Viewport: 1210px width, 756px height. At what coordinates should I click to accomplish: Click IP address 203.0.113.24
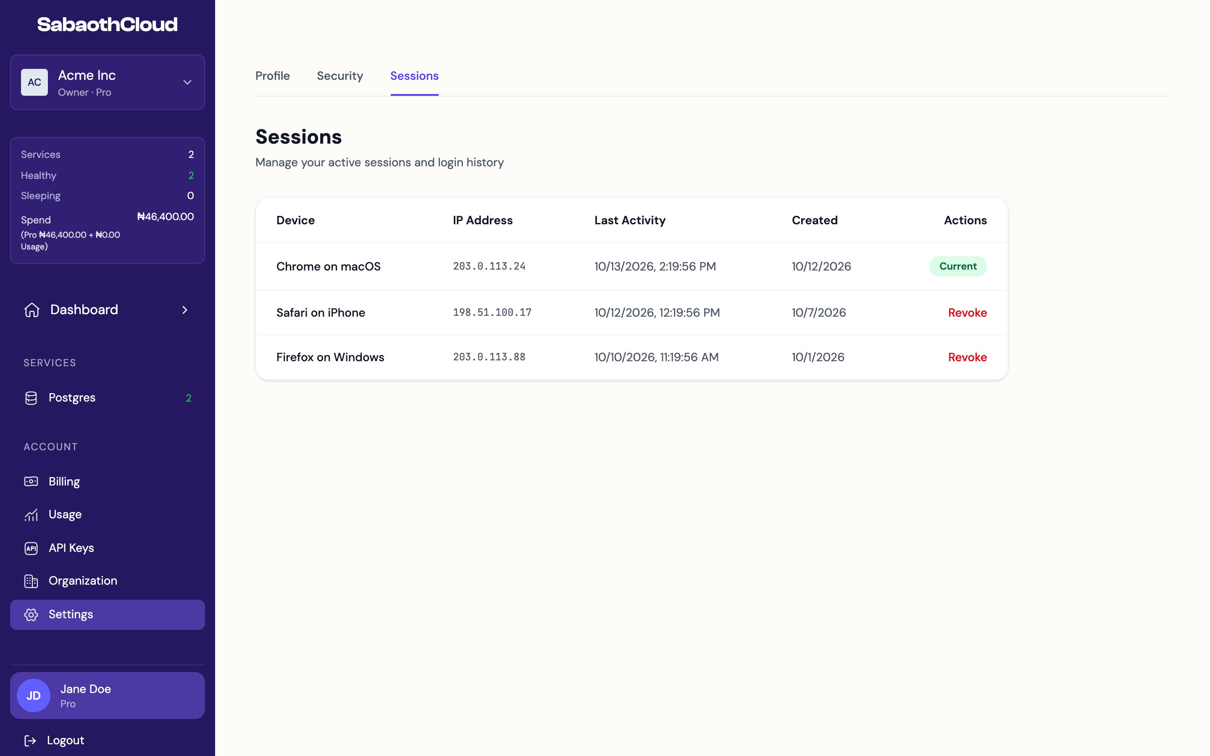point(489,267)
